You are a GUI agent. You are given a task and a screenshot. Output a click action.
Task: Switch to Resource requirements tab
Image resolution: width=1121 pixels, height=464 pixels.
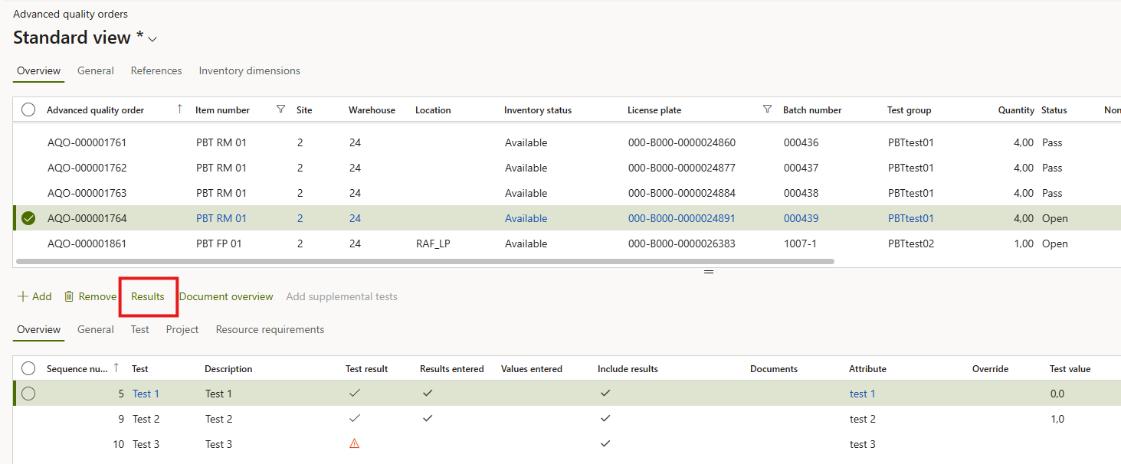point(270,329)
